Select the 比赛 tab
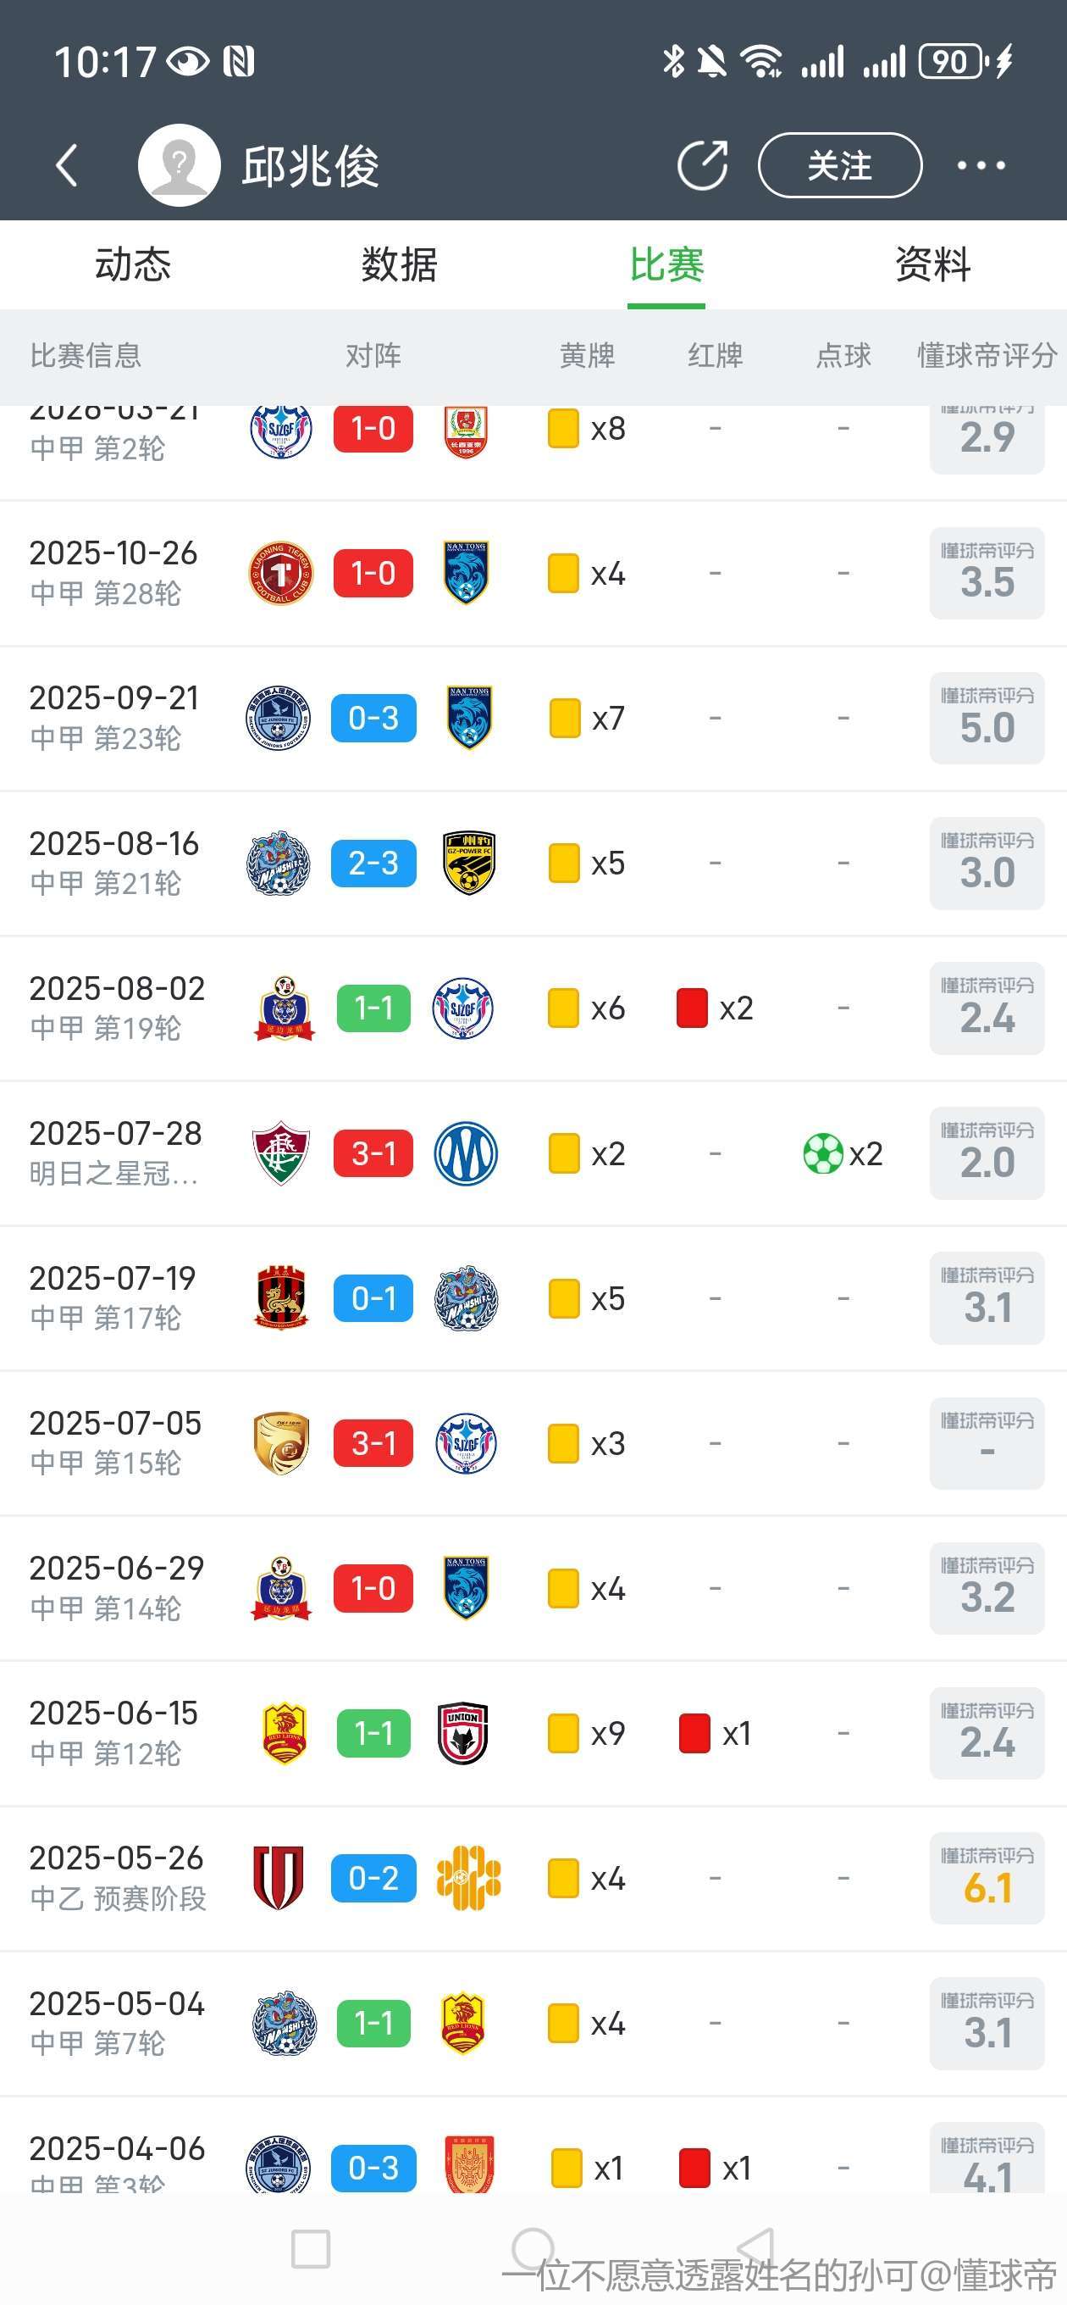This screenshot has height=2305, width=1067. 666,265
